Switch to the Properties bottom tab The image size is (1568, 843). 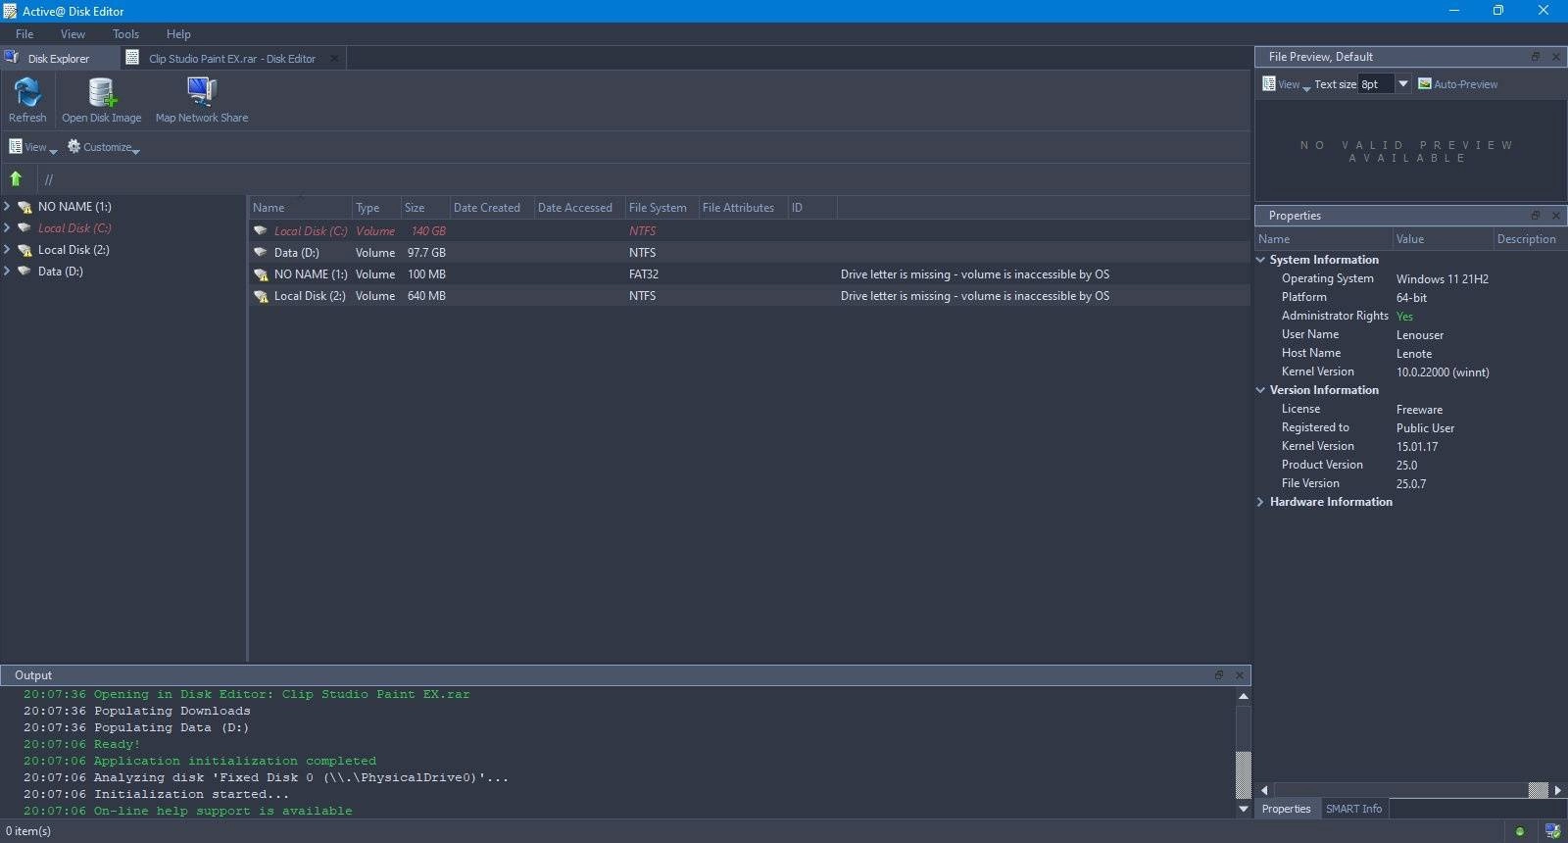click(1286, 809)
